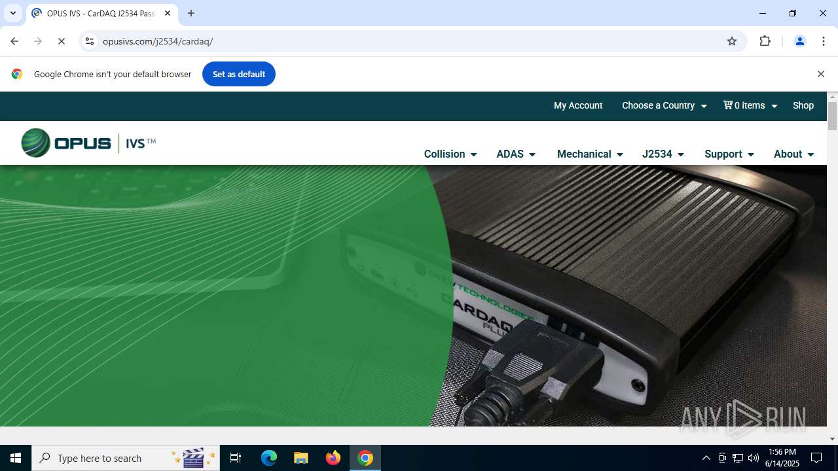Stop loading the page

tap(62, 41)
